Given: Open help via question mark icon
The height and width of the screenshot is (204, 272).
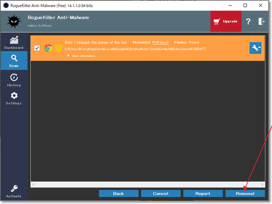Looking at the screenshot, I should (x=249, y=22).
